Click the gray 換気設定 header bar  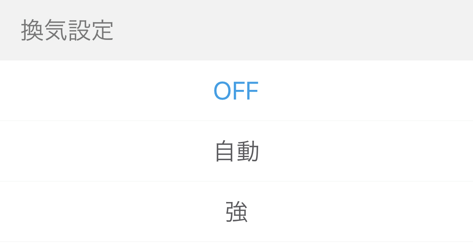(x=236, y=30)
